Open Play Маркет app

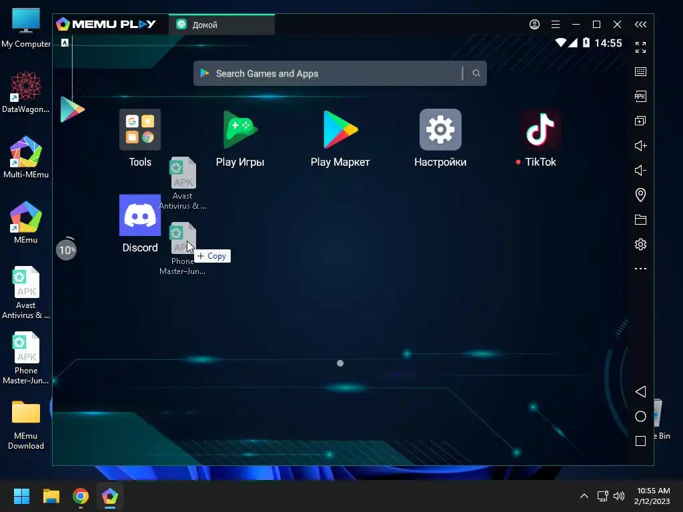click(340, 130)
